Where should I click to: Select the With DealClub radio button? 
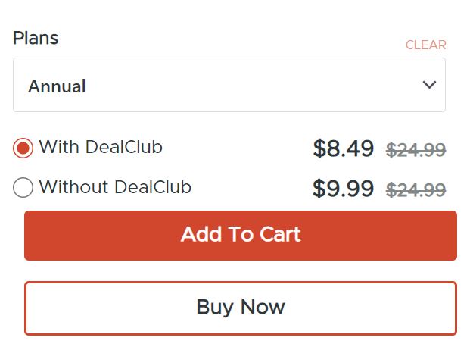point(23,148)
